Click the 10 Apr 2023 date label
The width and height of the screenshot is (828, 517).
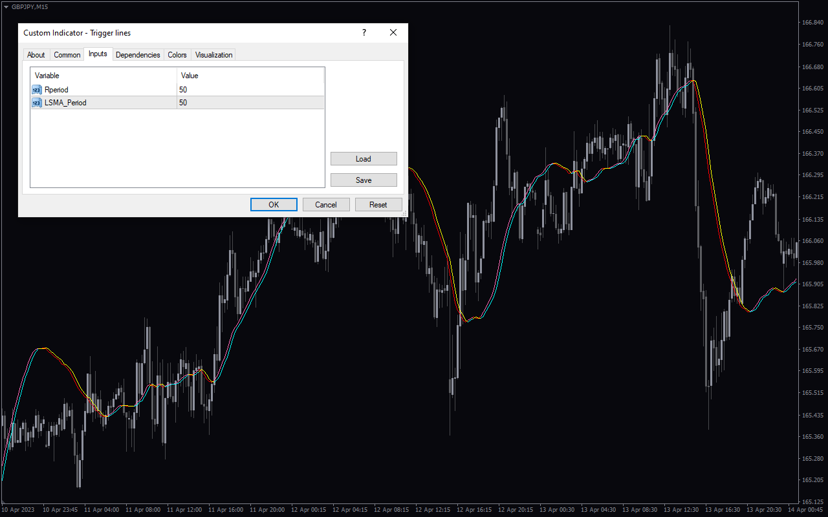[x=17, y=510]
